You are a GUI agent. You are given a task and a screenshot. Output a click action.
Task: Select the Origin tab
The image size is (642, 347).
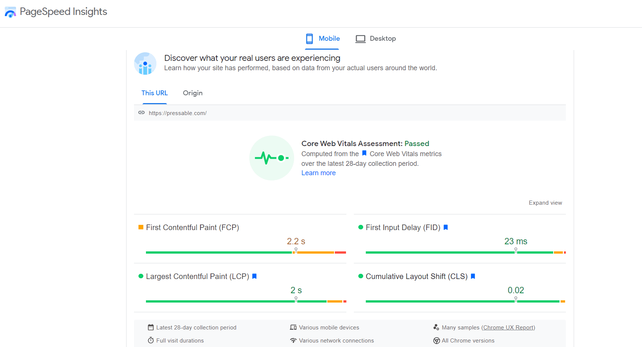[193, 93]
